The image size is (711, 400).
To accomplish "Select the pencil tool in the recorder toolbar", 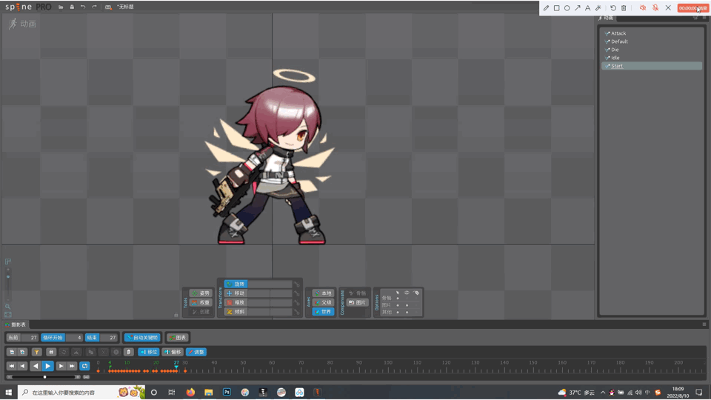I will tap(546, 7).
